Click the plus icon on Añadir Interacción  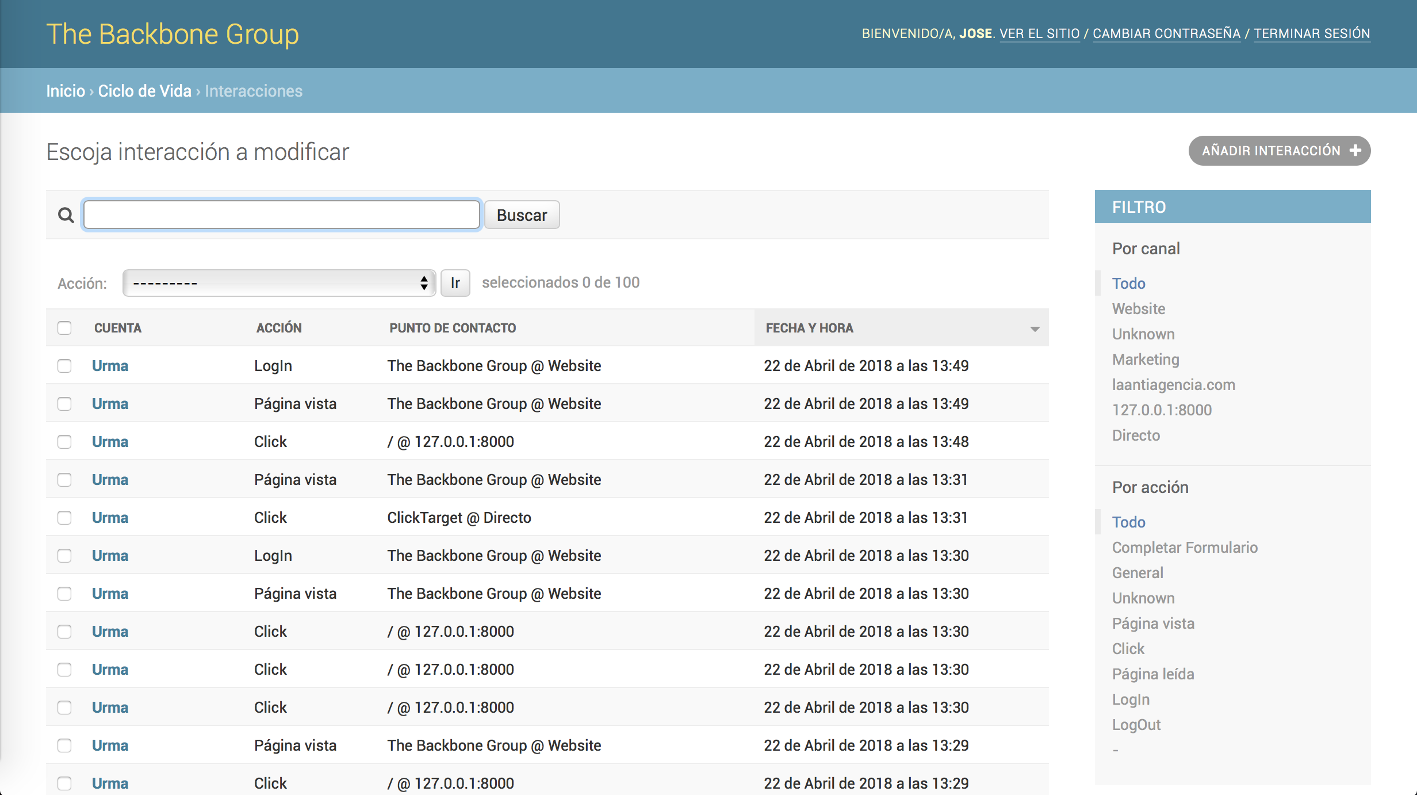click(1355, 151)
